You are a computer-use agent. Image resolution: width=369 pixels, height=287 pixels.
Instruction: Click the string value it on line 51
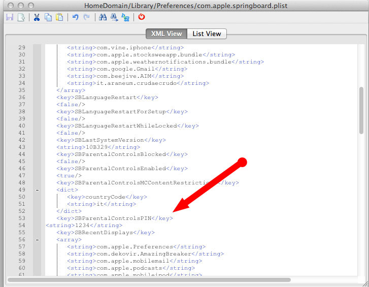pyautogui.click(x=100, y=204)
